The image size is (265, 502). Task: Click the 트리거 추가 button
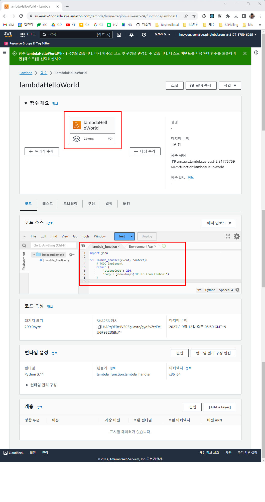tap(42, 151)
